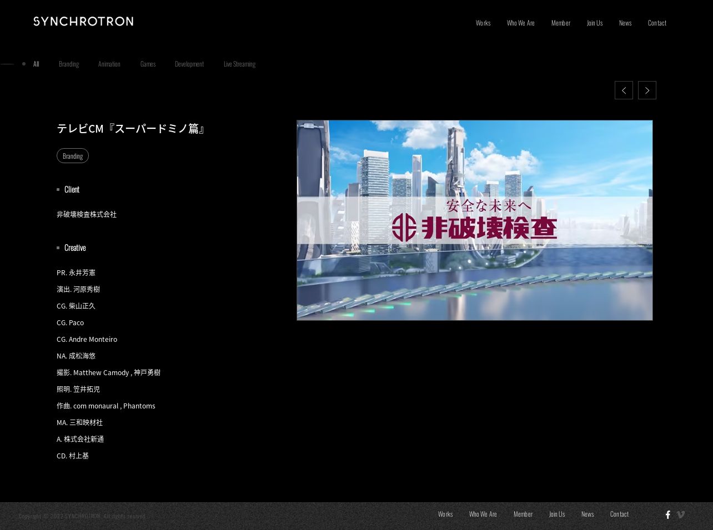Open Who We Are link in footer
The width and height of the screenshot is (713, 530).
483,514
